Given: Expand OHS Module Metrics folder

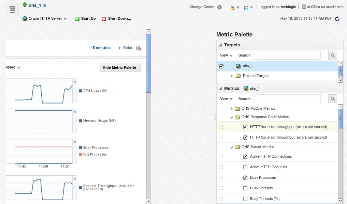Looking at the screenshot, I should coord(231,108).
